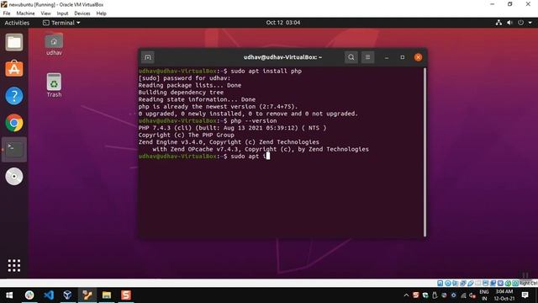
Task: Open the Slack icon in the Windows taskbar
Action: (x=29, y=295)
